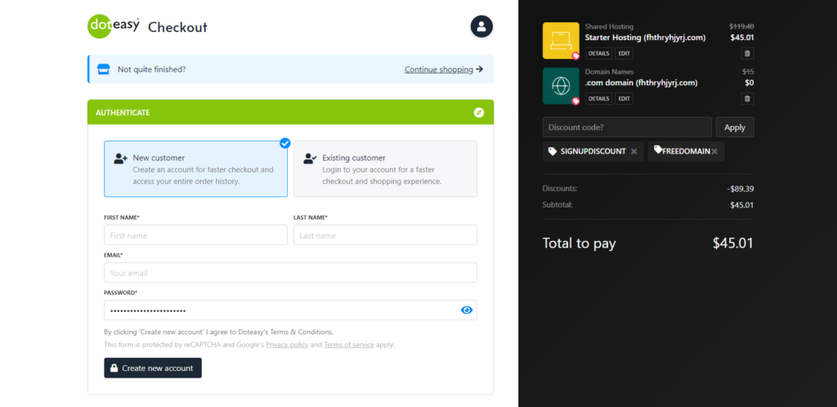Click the '.com domain (fhthryhjyrj.com)' text
Viewport: 837px width, 407px height.
pyautogui.click(x=641, y=83)
